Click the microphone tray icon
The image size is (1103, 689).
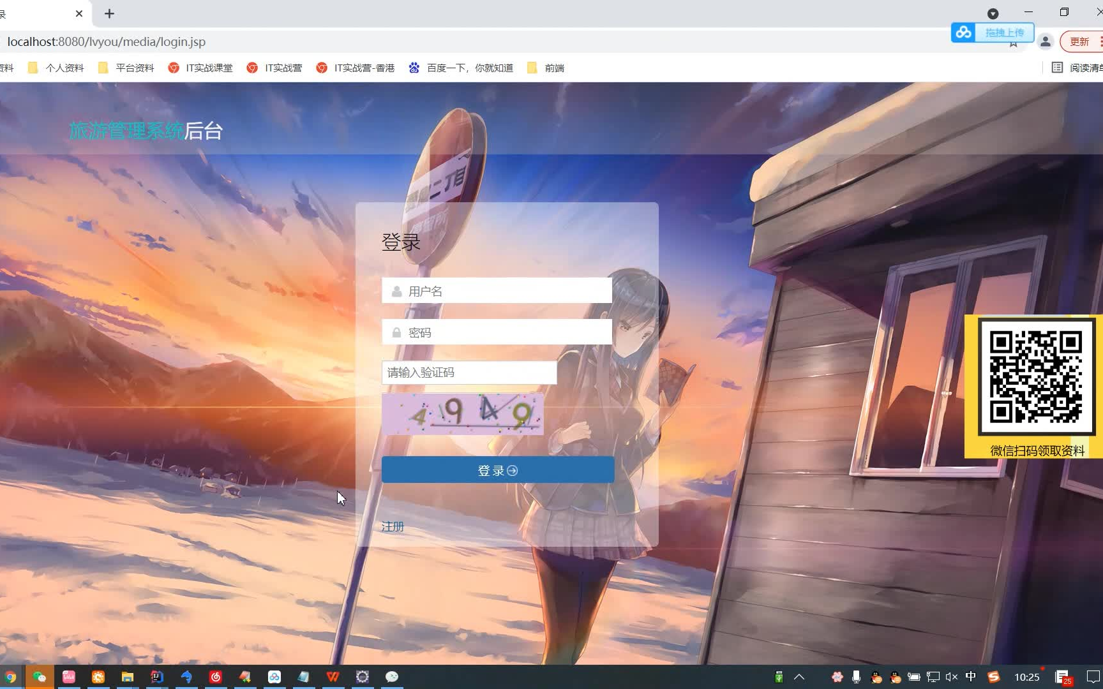coord(857,677)
